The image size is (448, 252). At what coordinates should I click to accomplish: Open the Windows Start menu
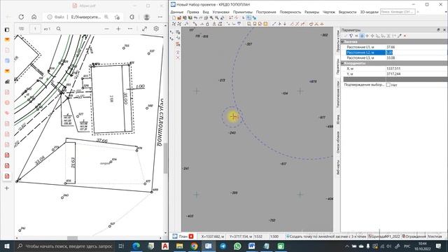[x=7, y=246]
